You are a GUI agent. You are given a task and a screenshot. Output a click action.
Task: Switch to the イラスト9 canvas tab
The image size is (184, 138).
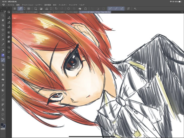pos(73,12)
